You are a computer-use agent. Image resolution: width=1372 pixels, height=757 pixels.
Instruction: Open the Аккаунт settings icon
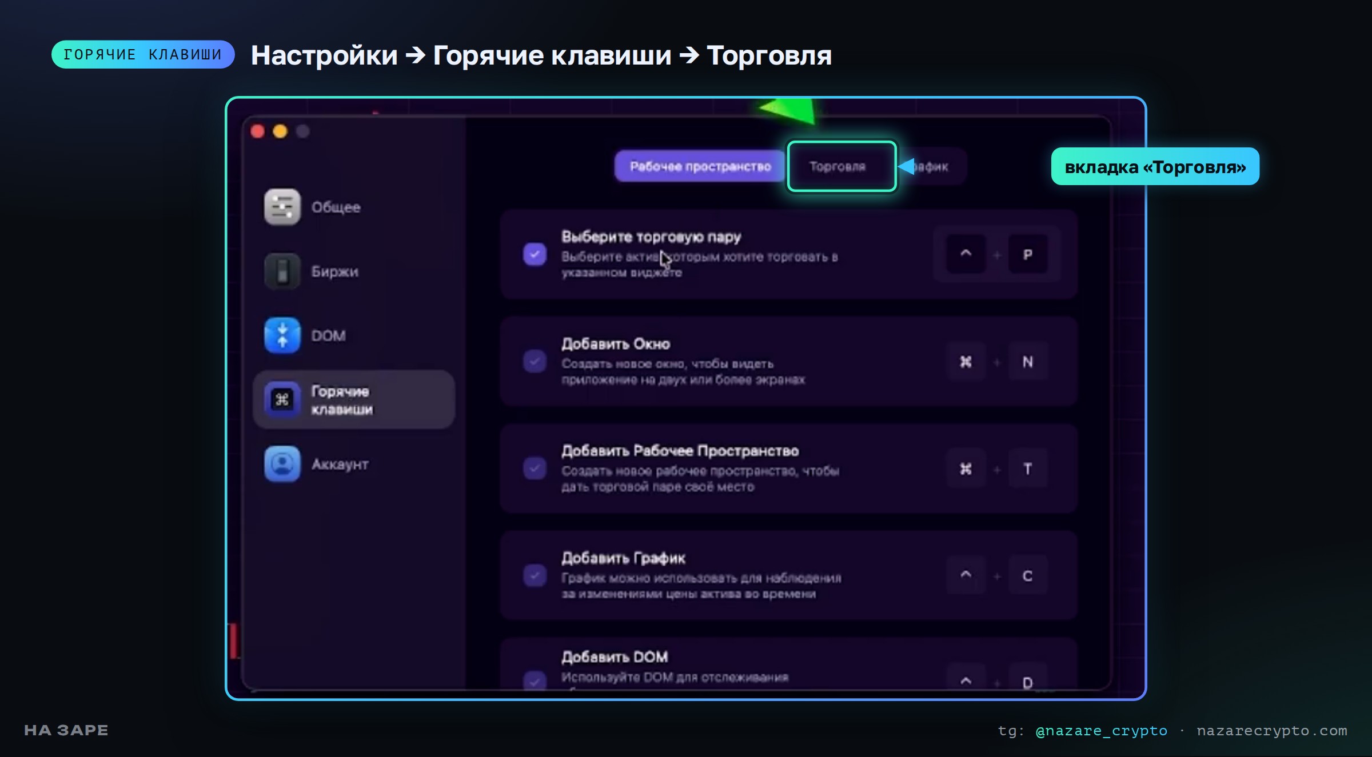[x=282, y=464]
